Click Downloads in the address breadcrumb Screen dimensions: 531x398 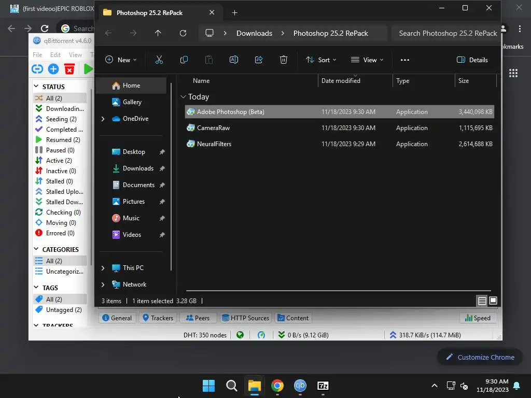pyautogui.click(x=254, y=33)
